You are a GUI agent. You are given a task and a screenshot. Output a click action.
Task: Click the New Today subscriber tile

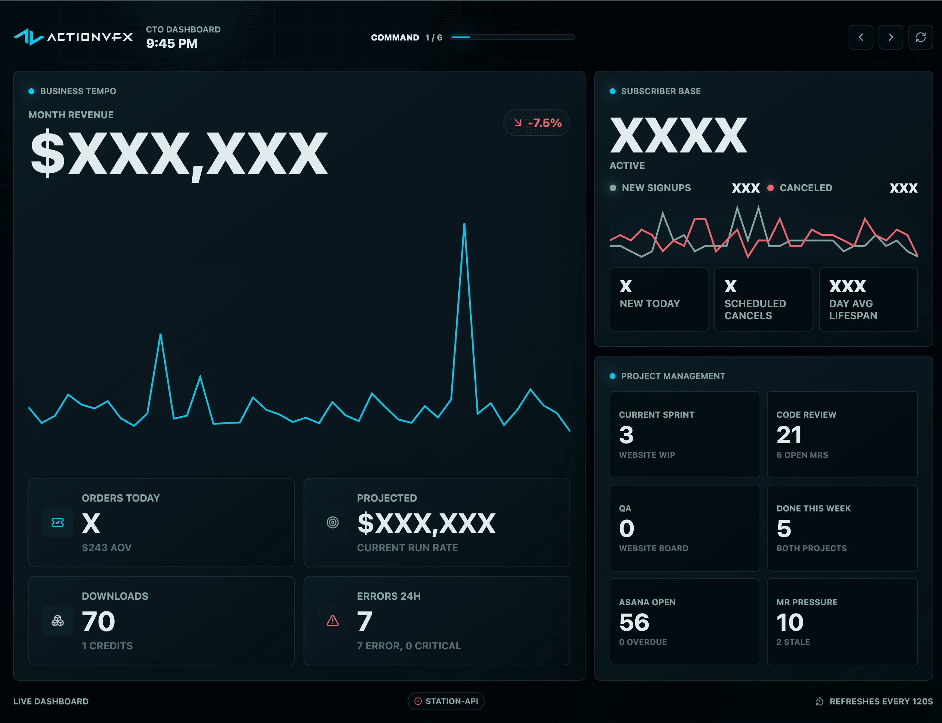tap(659, 299)
